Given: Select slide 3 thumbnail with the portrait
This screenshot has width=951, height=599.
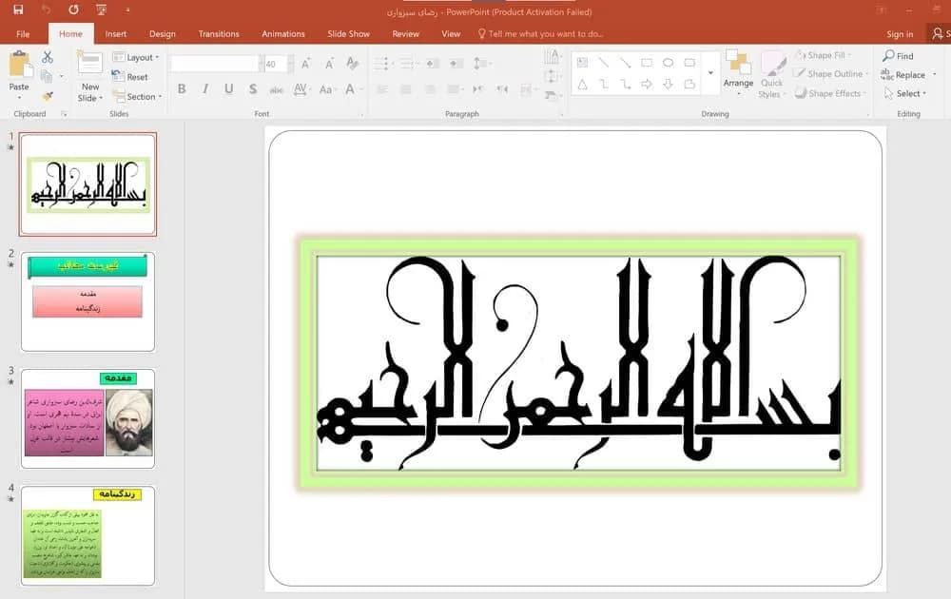Looking at the screenshot, I should (87, 418).
